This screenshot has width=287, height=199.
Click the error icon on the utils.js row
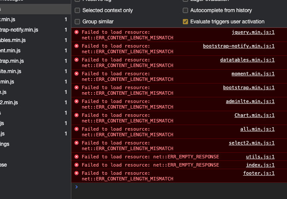click(77, 157)
